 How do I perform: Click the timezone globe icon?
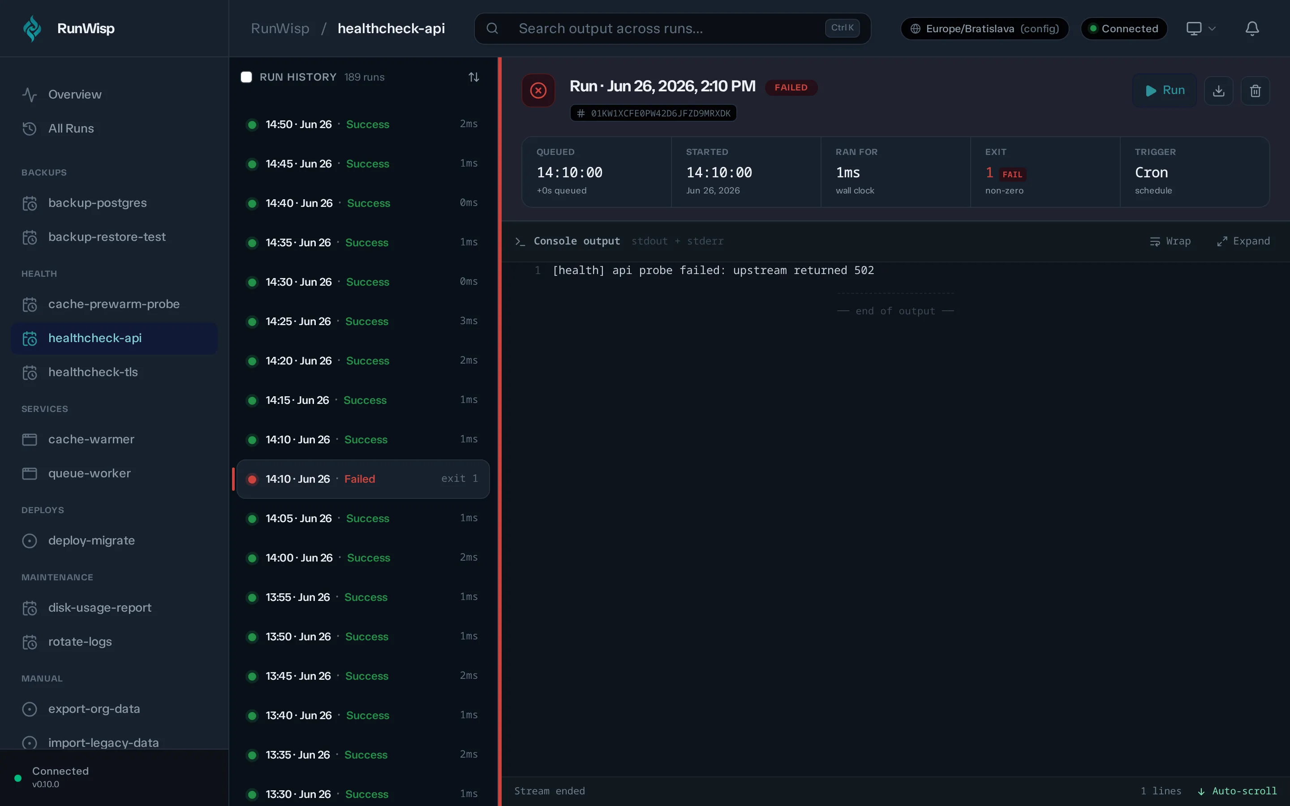tap(915, 29)
